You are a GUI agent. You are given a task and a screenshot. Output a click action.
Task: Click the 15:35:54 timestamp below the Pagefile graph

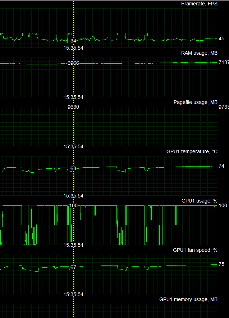tap(73, 146)
